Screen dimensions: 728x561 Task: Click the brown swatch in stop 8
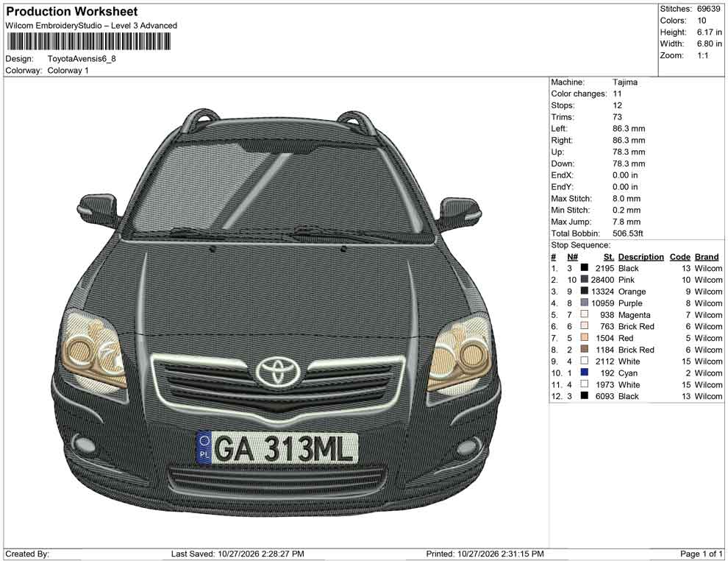click(585, 349)
